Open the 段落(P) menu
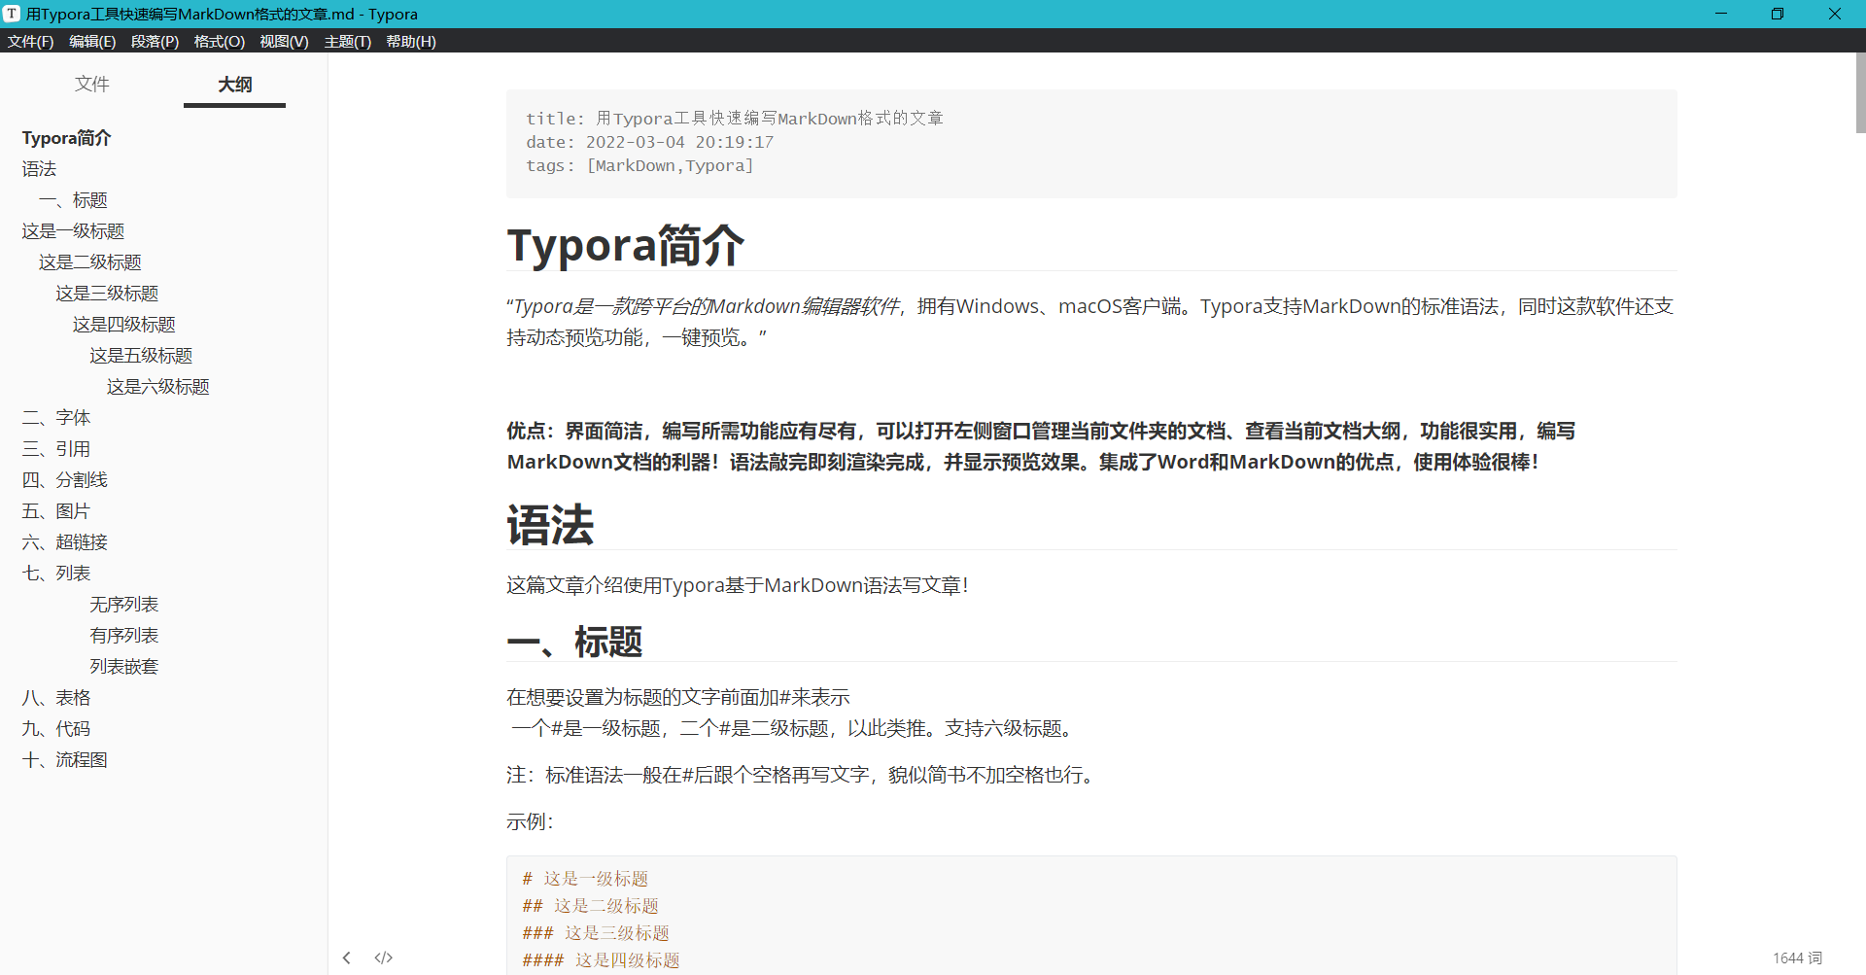The width and height of the screenshot is (1866, 975). (155, 41)
